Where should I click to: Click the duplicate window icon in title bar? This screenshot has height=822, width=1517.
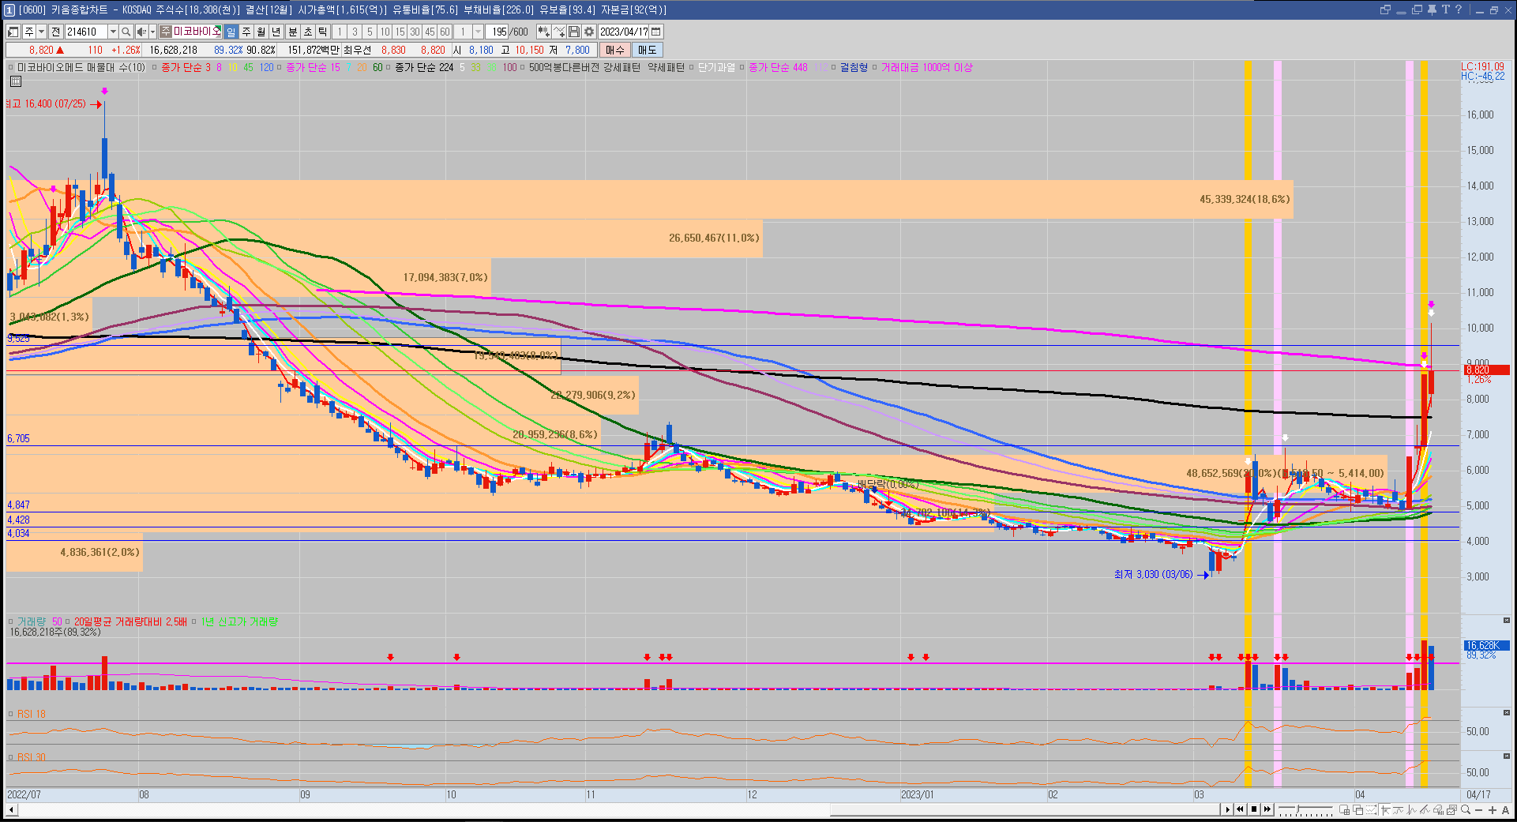click(x=1417, y=9)
